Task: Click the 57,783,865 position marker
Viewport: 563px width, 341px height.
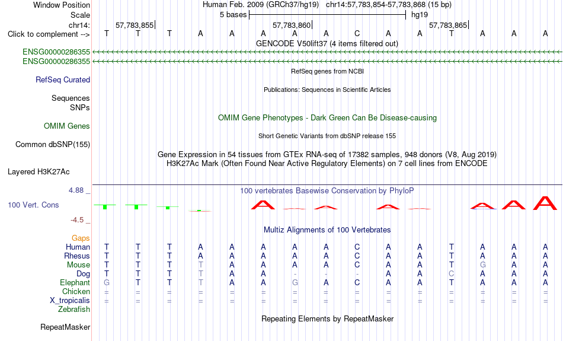Action: (x=449, y=25)
